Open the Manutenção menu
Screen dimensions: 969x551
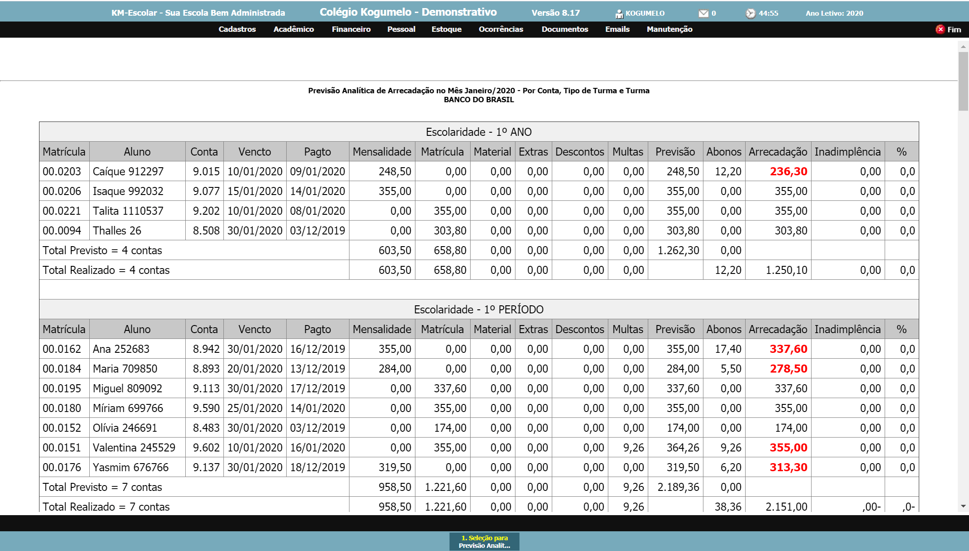coord(669,29)
